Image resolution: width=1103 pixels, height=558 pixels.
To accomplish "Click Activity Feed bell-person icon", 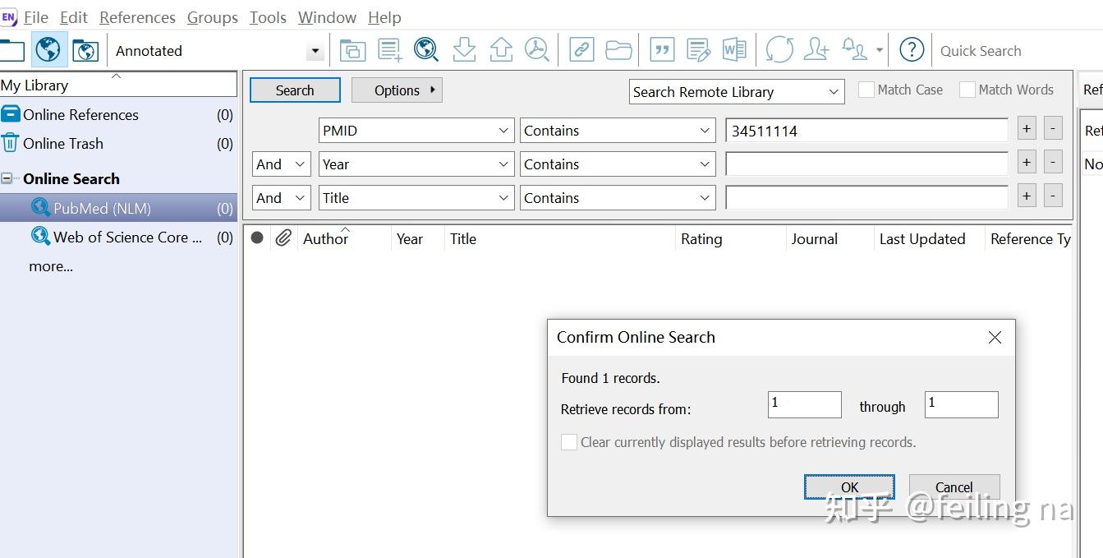I will pyautogui.click(x=855, y=50).
